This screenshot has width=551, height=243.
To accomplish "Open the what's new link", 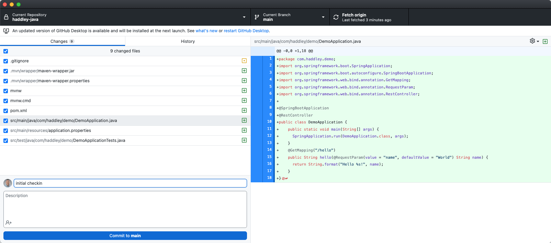I will [x=206, y=31].
